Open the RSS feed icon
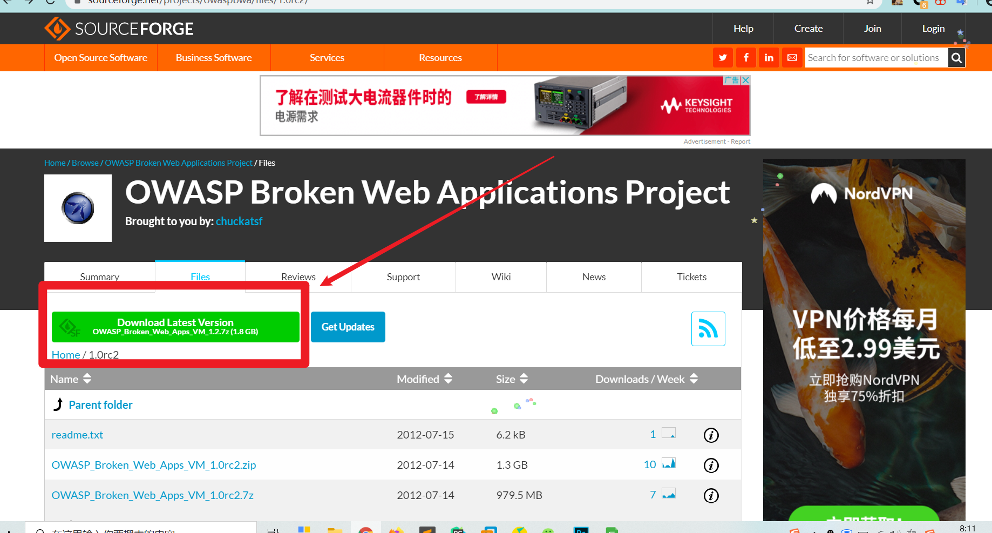The height and width of the screenshot is (533, 992). (708, 329)
